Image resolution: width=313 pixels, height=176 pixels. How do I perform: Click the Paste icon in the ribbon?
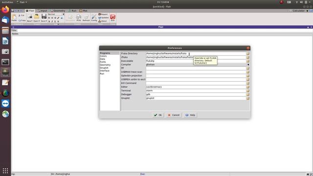[14, 17]
